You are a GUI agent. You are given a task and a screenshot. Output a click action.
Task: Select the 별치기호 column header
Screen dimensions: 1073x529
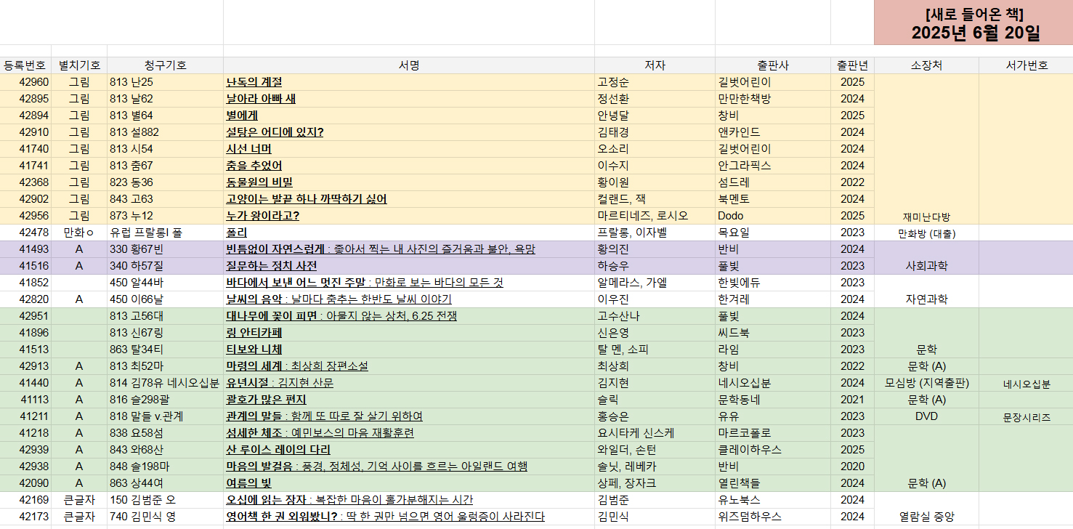click(x=79, y=65)
